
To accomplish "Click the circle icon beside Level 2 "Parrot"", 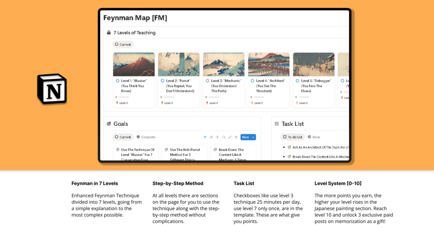I will pos(162,81).
